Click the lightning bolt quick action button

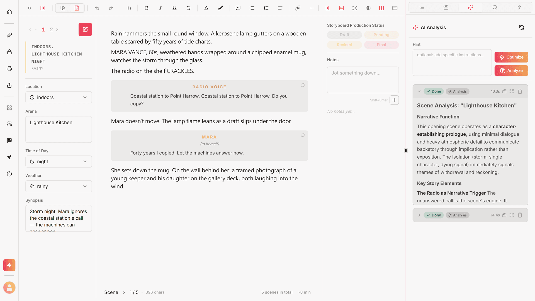[9, 265]
